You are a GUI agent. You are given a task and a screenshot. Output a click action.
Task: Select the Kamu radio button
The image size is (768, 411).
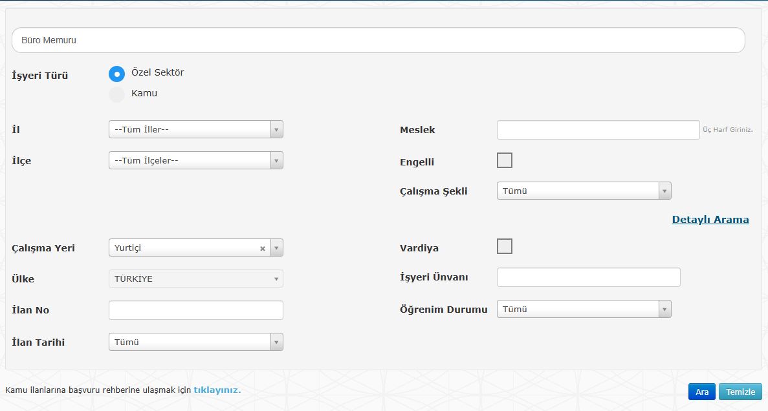pyautogui.click(x=116, y=94)
